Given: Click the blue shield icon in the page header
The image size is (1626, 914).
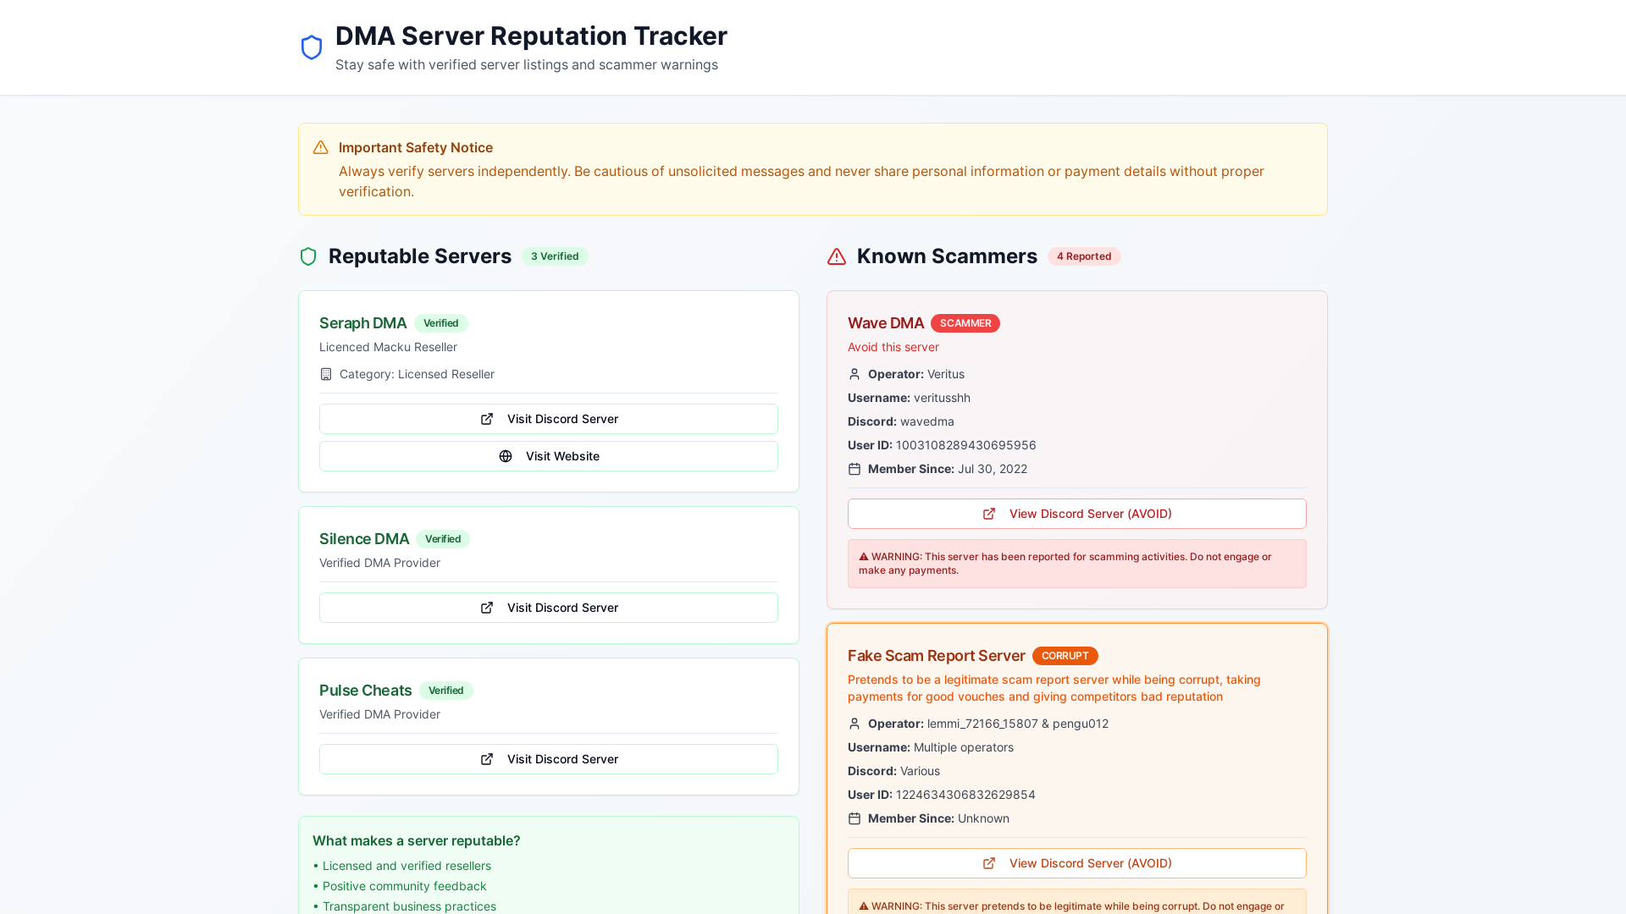Looking at the screenshot, I should coord(312,47).
